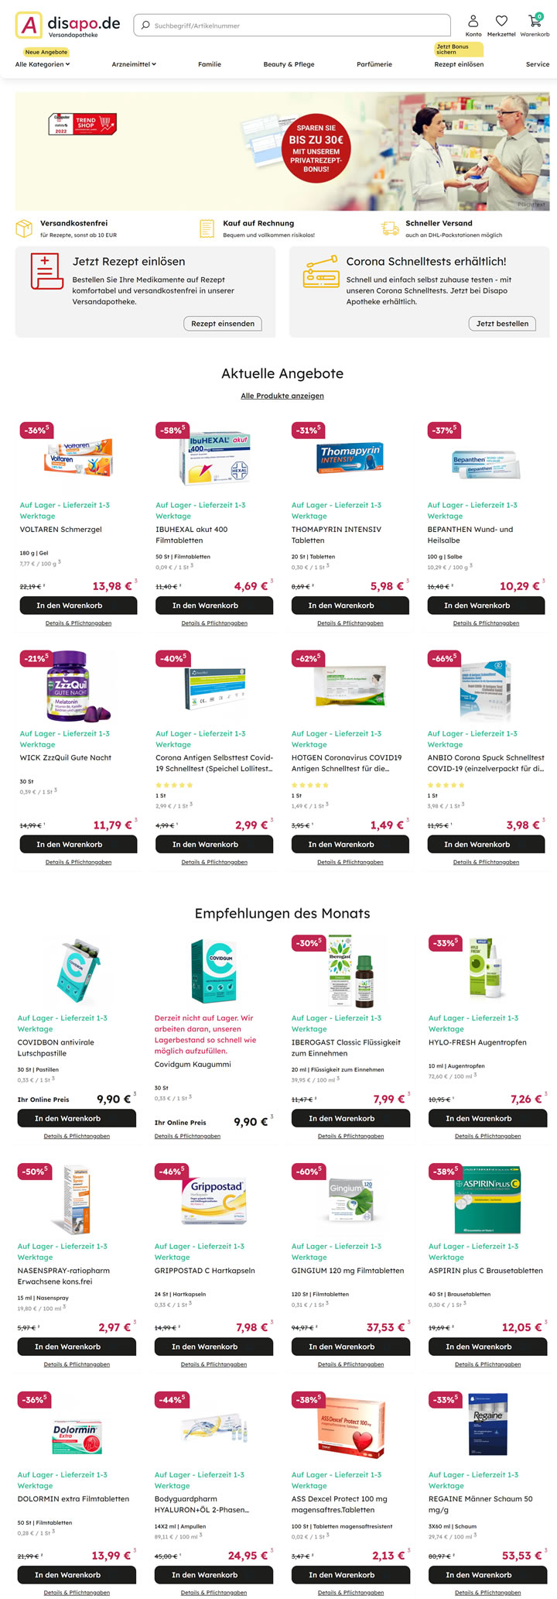
Task: Click Jetzt bestellen for Corona Schnelltests
Action: (502, 324)
